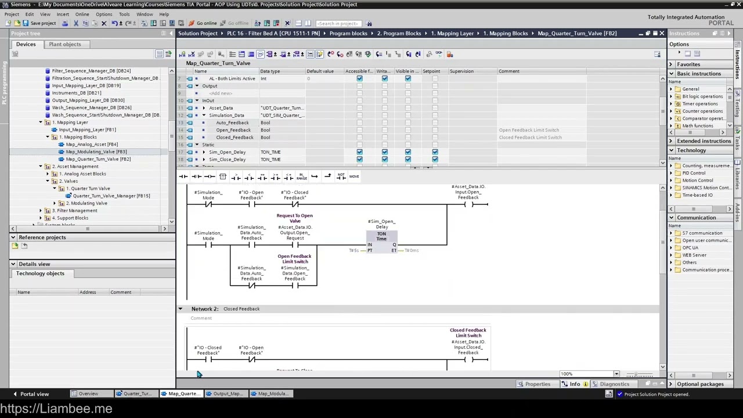Open the 100% zoom level dropdown
Image resolution: width=743 pixels, height=418 pixels.
(616, 374)
